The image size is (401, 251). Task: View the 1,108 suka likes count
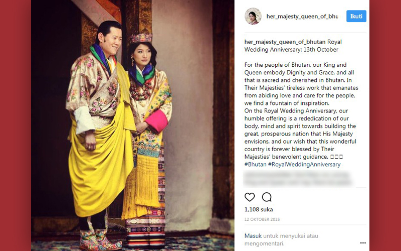pyautogui.click(x=259, y=209)
